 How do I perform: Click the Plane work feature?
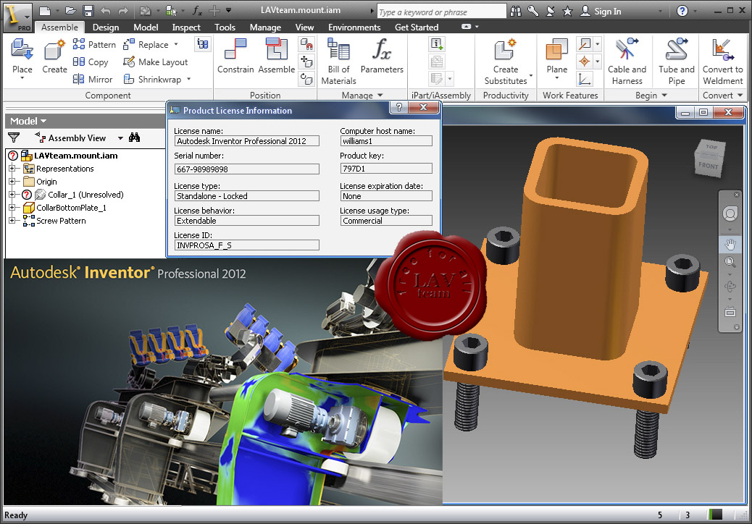pos(557,57)
